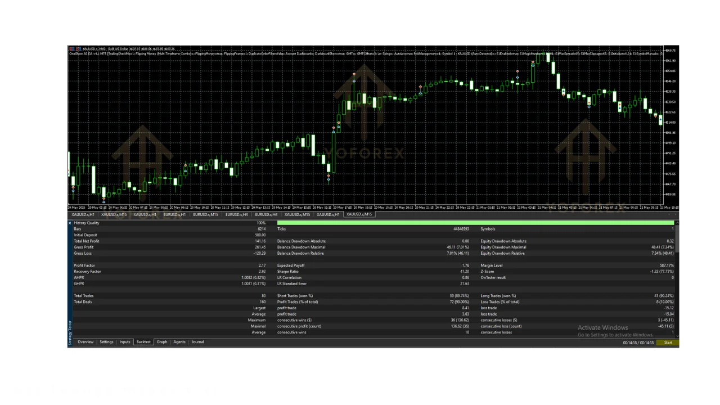Viewport: 720px width, 405px height.
Task: Select the consecutive loss (count) label
Action: [501, 326]
